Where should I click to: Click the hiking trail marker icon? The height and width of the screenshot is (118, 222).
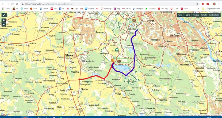(119, 61)
